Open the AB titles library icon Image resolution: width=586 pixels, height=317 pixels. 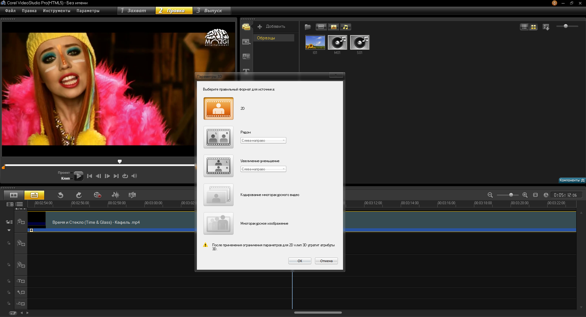(x=246, y=56)
